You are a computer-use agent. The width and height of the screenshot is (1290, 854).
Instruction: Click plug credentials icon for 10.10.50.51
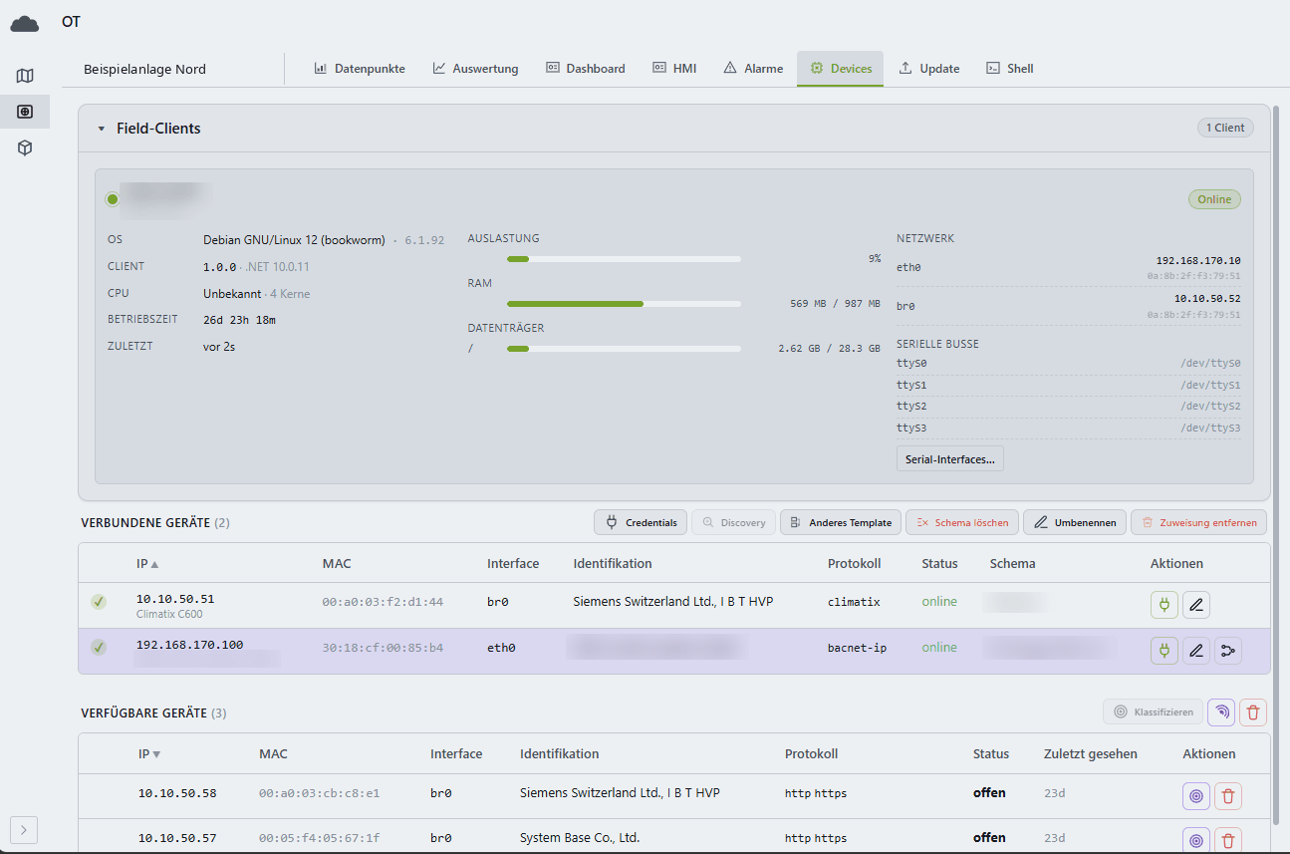click(x=1163, y=605)
